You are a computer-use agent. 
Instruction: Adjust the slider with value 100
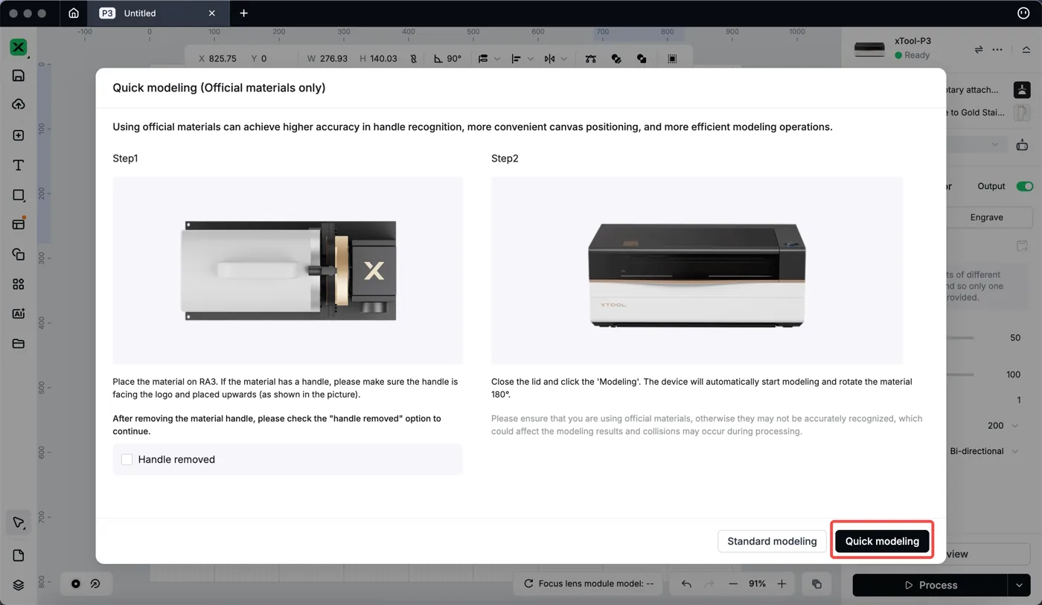[x=960, y=374]
